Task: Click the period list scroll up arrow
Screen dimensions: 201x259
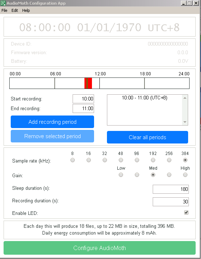Action: [185, 98]
